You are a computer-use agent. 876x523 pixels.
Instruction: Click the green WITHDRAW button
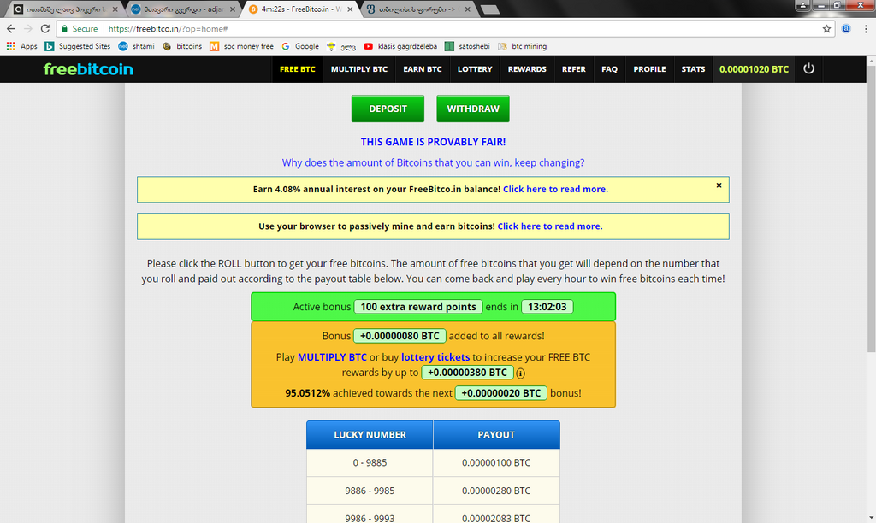(472, 109)
